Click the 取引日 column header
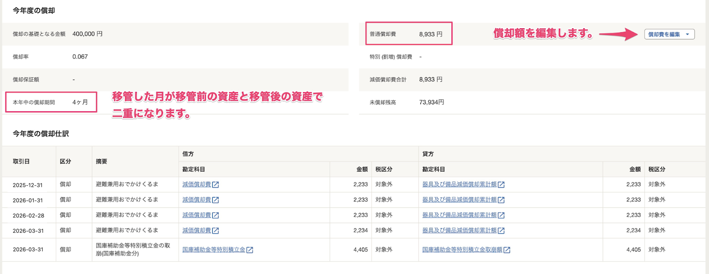 (21, 162)
